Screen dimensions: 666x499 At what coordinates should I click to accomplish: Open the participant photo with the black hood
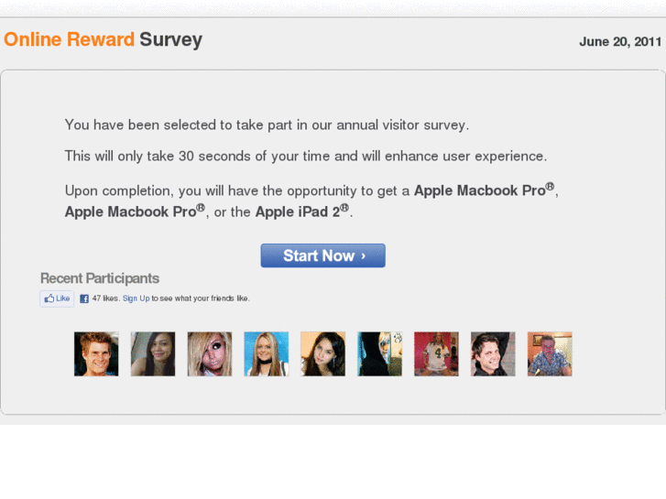pos(380,354)
